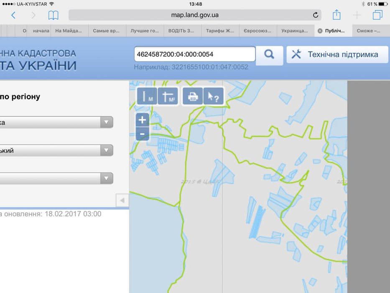Tap the Safari address bar
Image resolution: width=390 pixels, height=293 pixels.
pyautogui.click(x=195, y=15)
